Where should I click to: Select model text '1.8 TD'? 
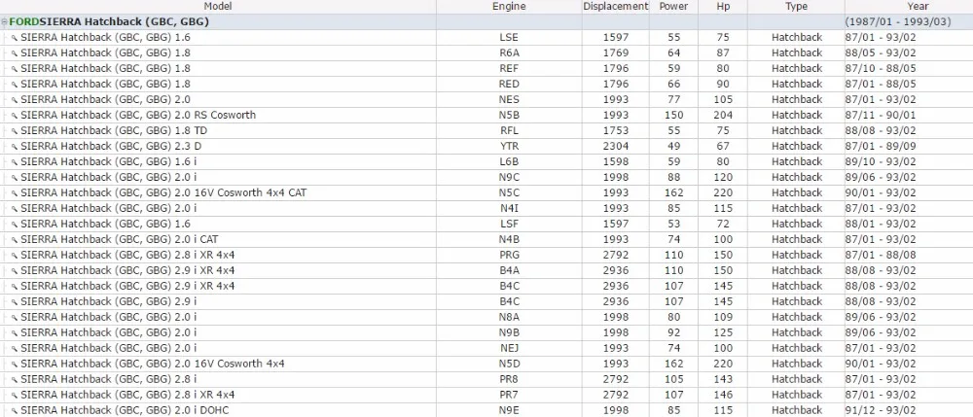tap(191, 131)
